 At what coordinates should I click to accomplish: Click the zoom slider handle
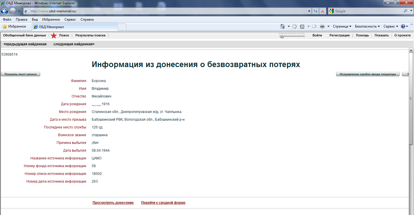(x=282, y=36)
